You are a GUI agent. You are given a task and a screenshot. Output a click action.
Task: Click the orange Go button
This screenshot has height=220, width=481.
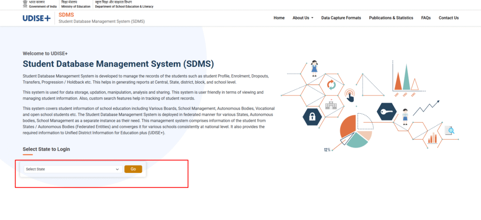tap(133, 169)
